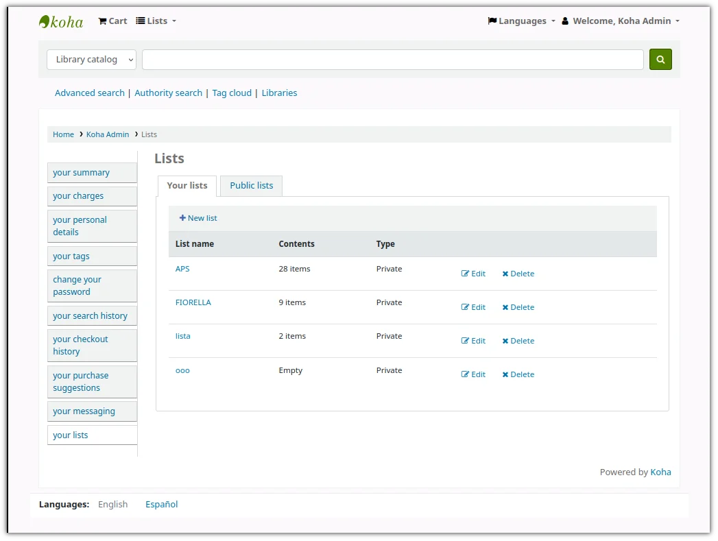
Task: Open the Cart icon in header
Action: 102,21
